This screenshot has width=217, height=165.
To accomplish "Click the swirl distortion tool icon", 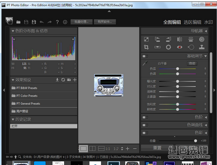I will point(201,39).
